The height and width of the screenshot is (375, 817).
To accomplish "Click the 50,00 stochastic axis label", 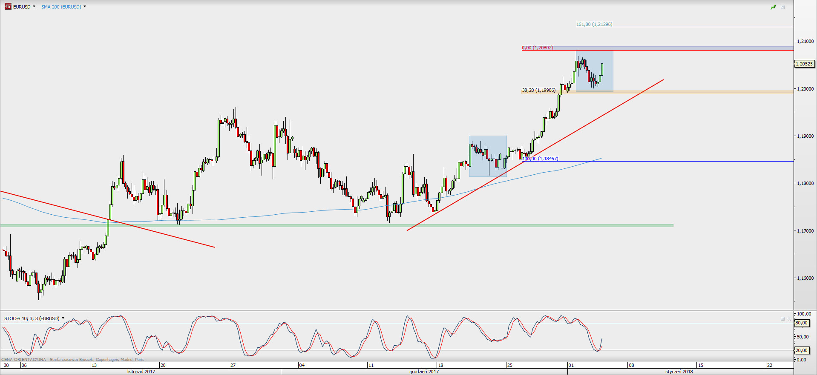I will [803, 337].
